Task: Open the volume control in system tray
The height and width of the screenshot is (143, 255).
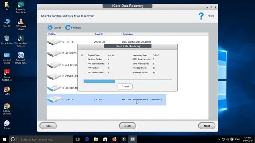Action: (x=228, y=139)
